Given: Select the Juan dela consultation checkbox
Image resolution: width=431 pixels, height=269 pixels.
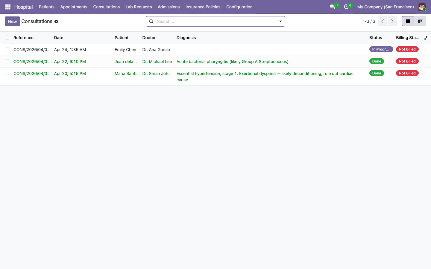Looking at the screenshot, I should [7, 61].
